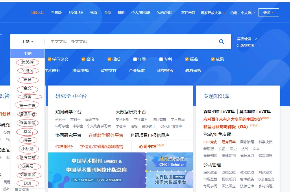The height and width of the screenshot is (192, 290).
Task: Switch to ENGLISH version
Action: pyautogui.click(x=76, y=12)
